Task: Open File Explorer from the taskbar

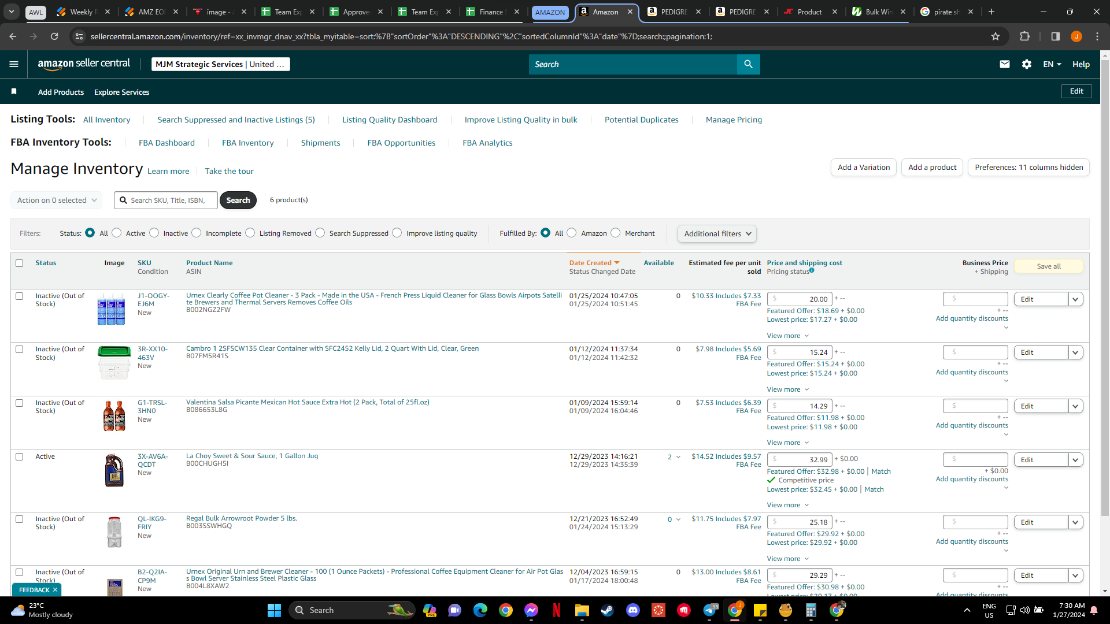Action: pyautogui.click(x=582, y=610)
